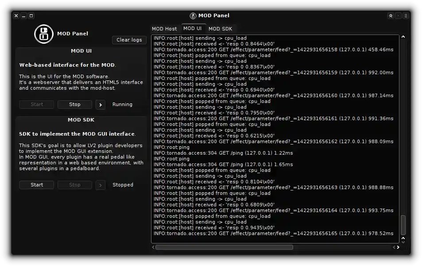The width and height of the screenshot is (422, 266).
Task: Switch to the MOD Host tab
Action: (164, 28)
